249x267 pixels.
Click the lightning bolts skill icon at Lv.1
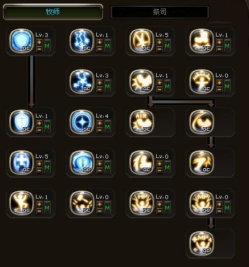(x=81, y=41)
